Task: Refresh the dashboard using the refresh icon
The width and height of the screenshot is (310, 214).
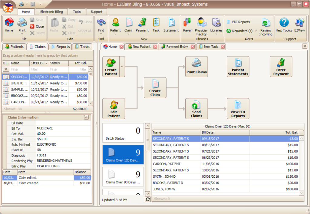Action: pyautogui.click(x=148, y=199)
